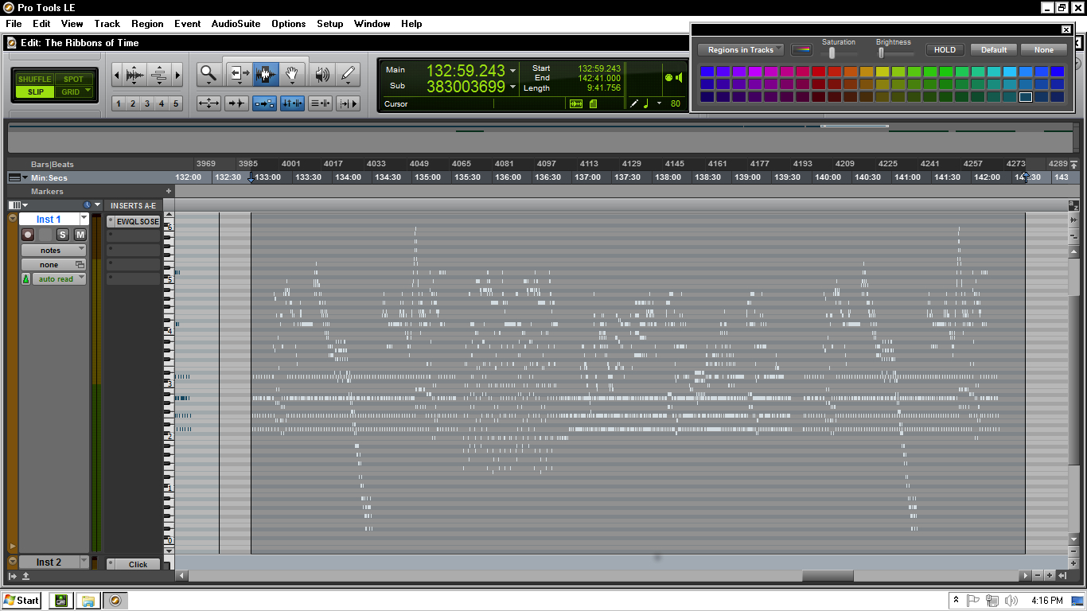Click the Selector waveform tool
This screenshot has height=611, width=1087.
pos(266,75)
